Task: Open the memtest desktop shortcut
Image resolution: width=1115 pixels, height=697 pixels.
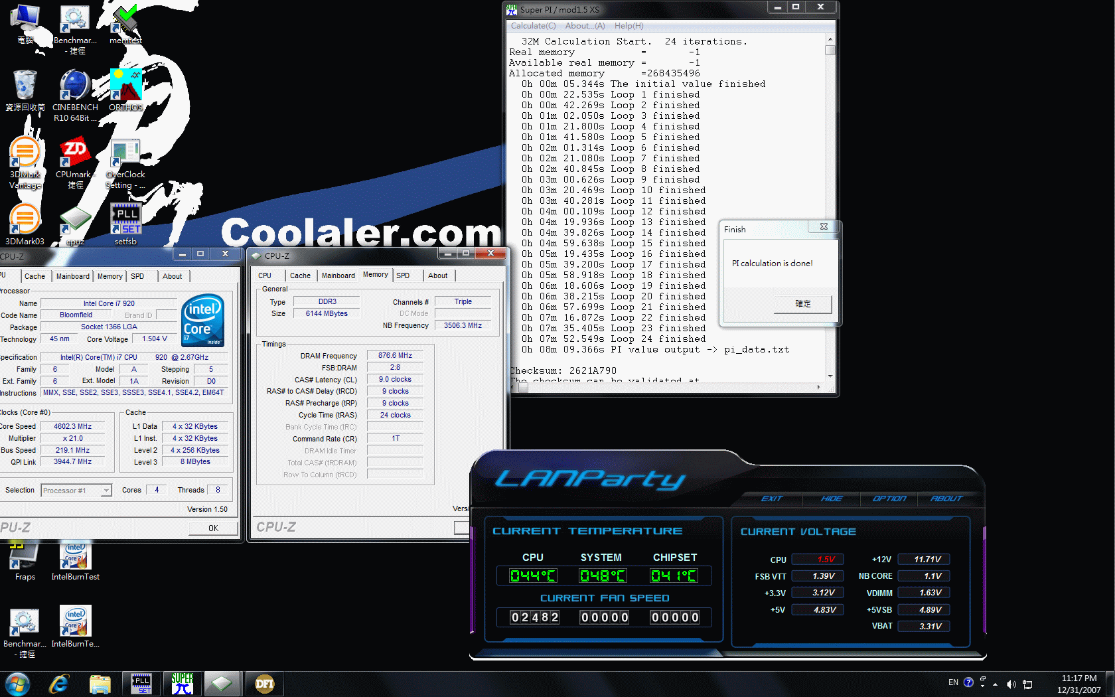Action: (x=125, y=24)
